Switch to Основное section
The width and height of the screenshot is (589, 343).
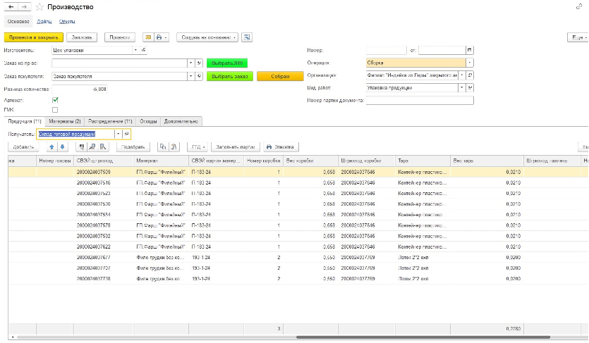18,22
